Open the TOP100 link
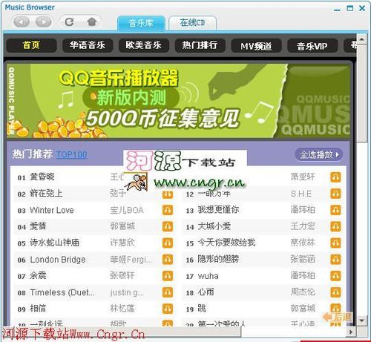The width and height of the screenshot is (371, 342). tap(71, 155)
